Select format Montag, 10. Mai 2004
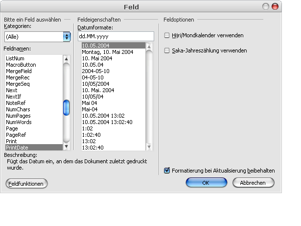This screenshot has height=226, width=301. (114, 52)
